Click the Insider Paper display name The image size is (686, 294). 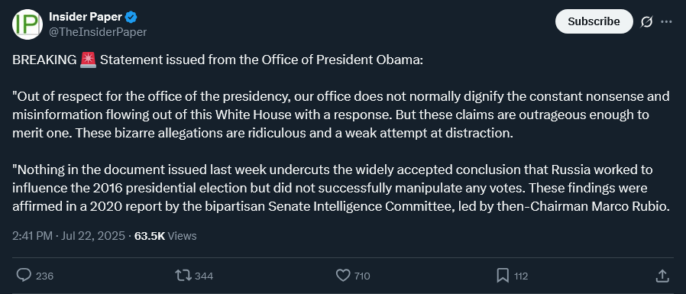pos(86,17)
